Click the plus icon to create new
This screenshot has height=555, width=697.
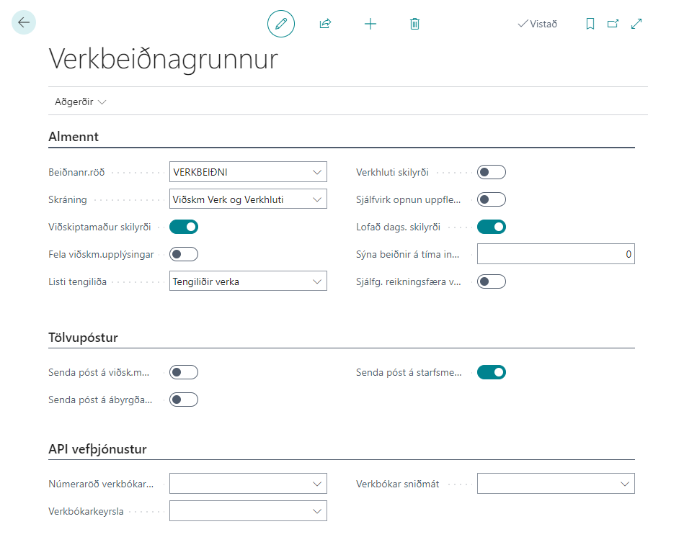point(370,24)
